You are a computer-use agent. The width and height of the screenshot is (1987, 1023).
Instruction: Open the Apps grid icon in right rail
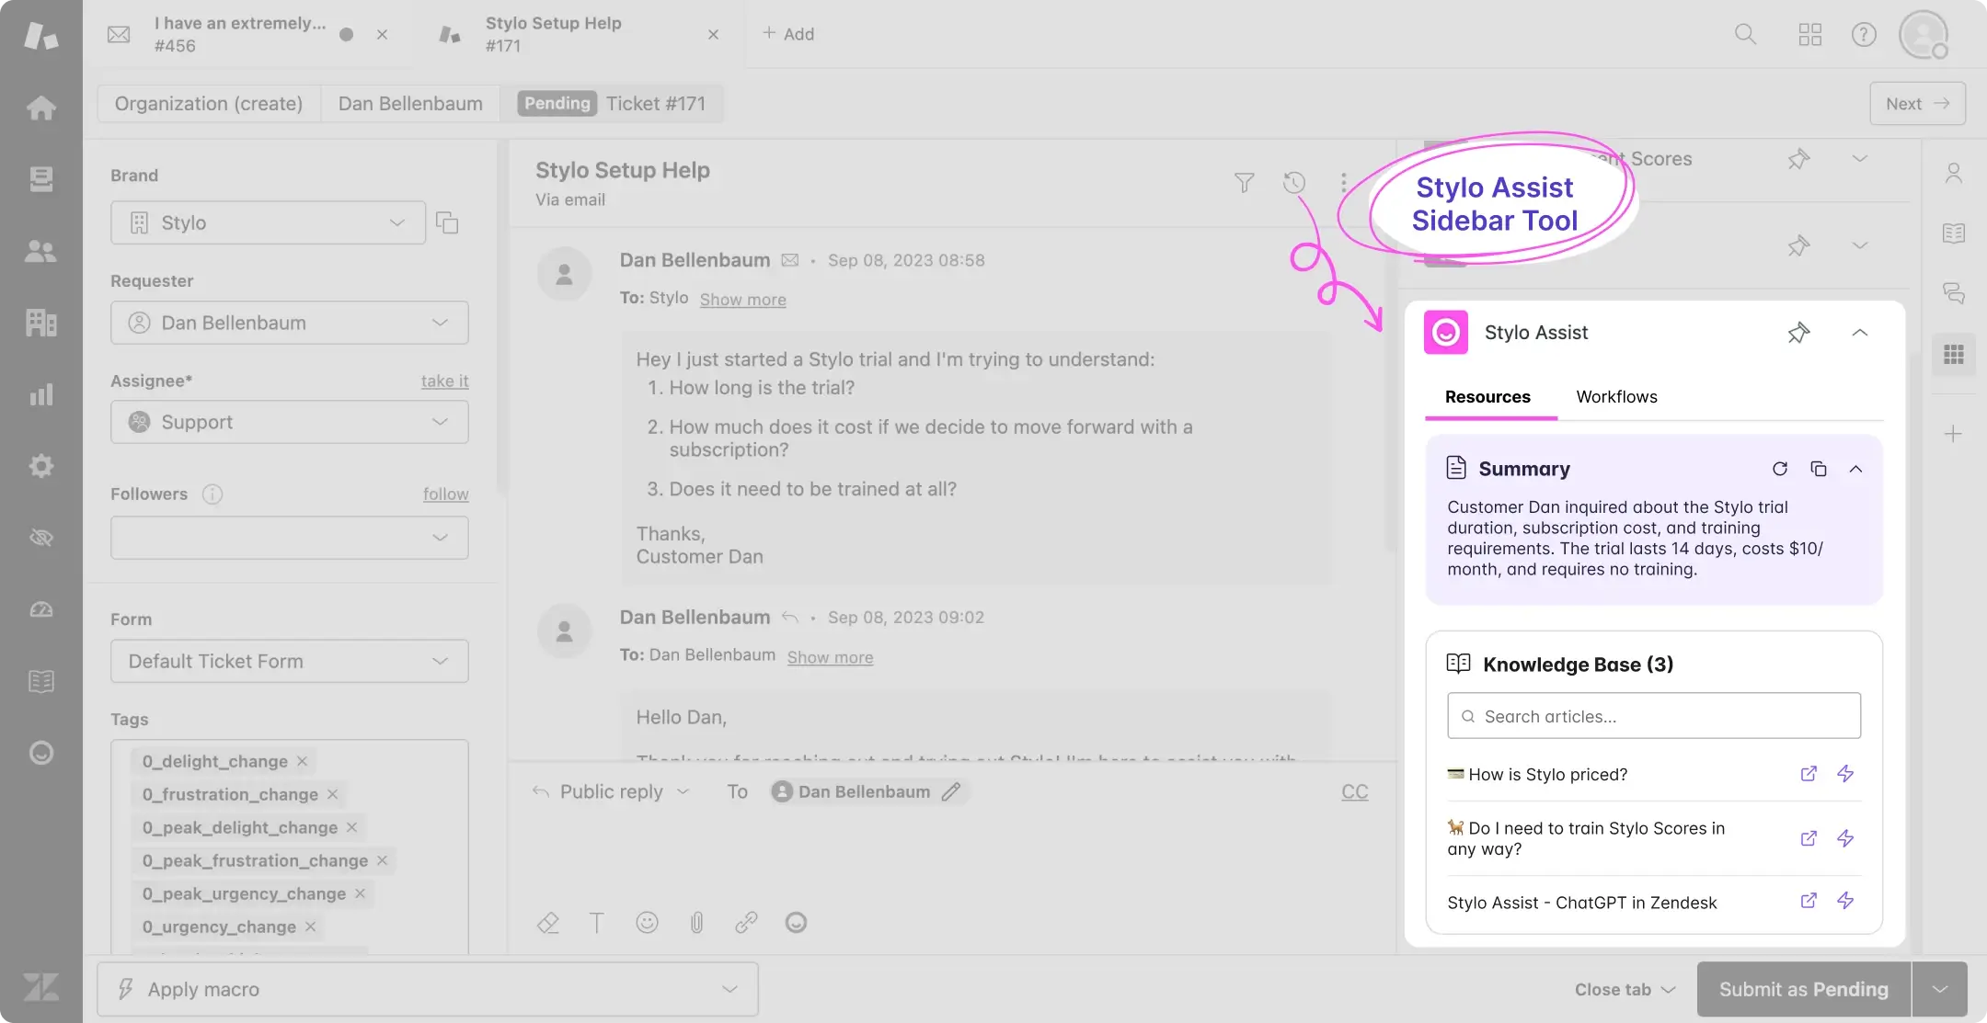coord(1953,354)
